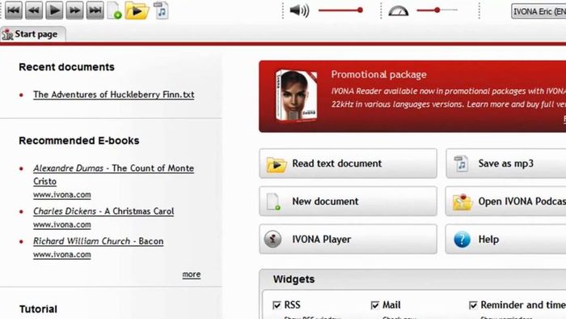Click the fast-forward button

point(74,10)
